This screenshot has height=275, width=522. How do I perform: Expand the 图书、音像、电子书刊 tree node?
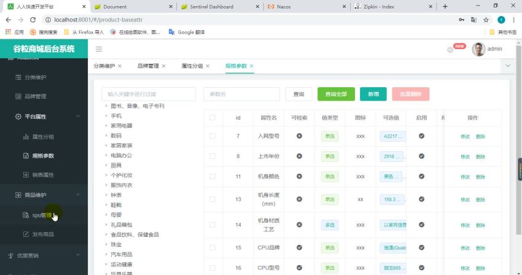106,106
